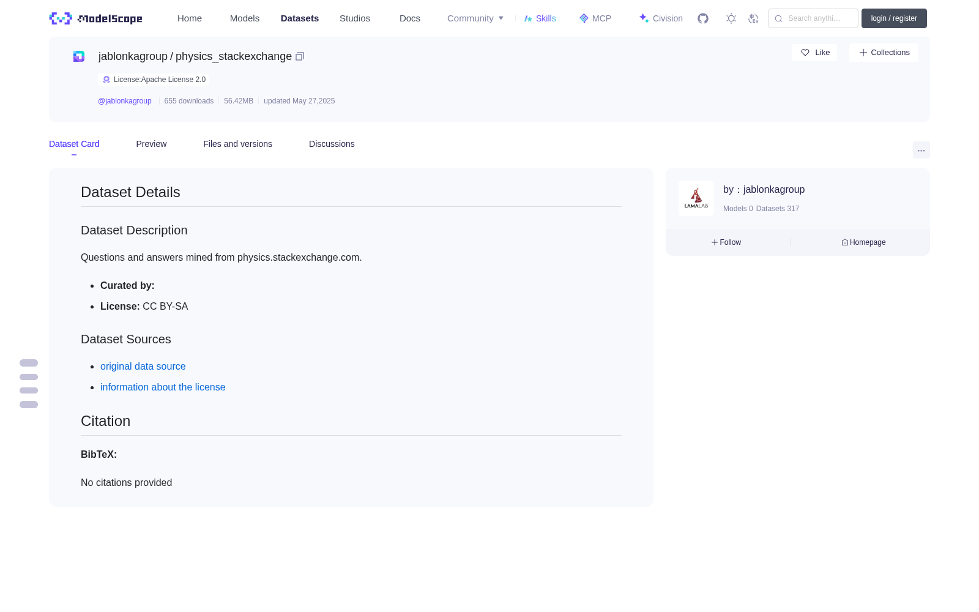Open the Skills page
Viewport: 979px width, 612px height.
[x=540, y=18]
